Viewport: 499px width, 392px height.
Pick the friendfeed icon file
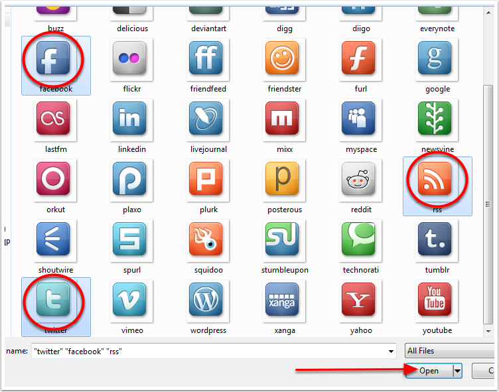tap(206, 58)
